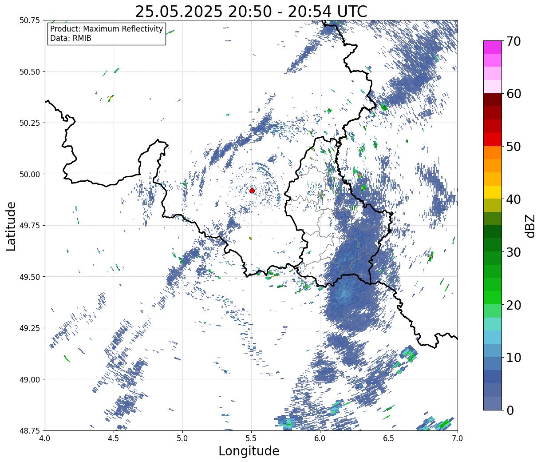Select the 'Data: RMIB' text line

[71, 39]
